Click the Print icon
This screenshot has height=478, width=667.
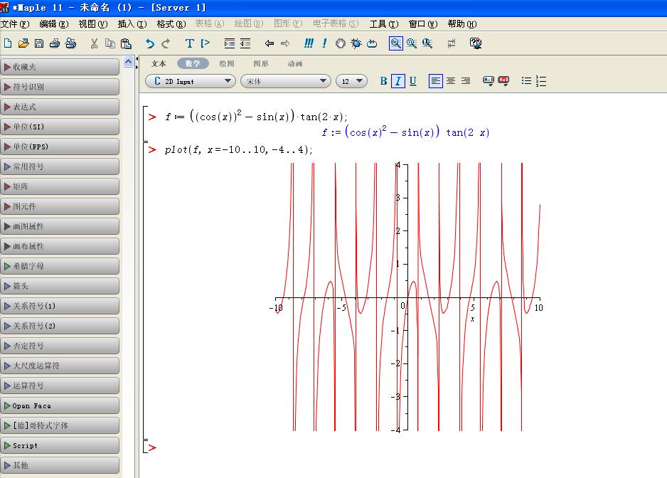pos(55,43)
